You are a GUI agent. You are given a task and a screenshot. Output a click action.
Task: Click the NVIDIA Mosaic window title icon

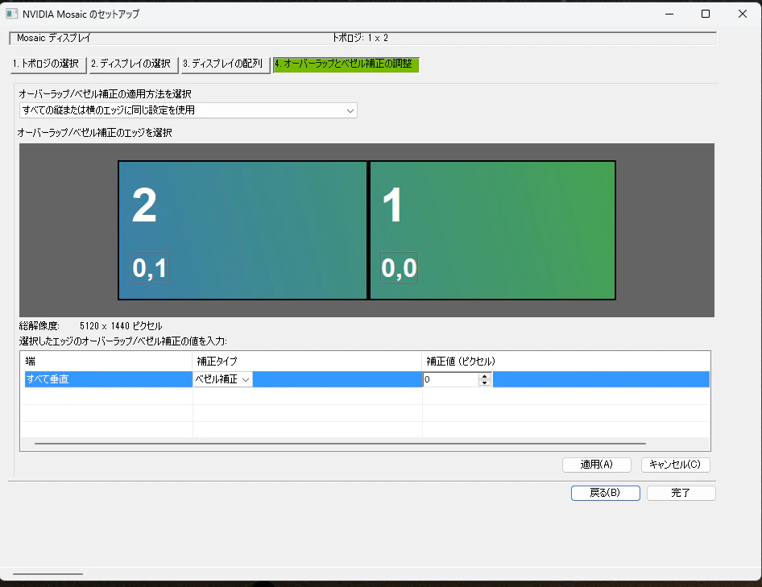(11, 14)
